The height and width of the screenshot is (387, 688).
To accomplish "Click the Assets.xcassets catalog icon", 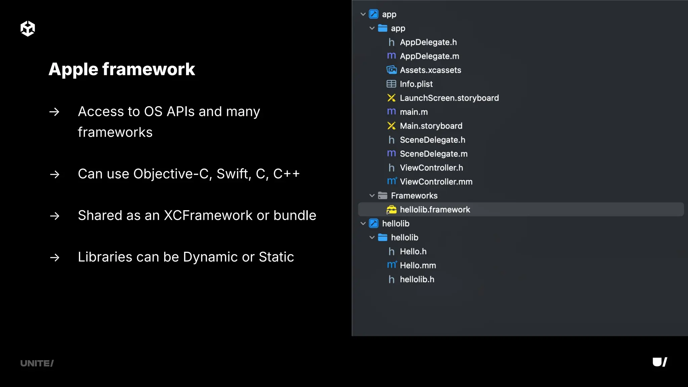I will coord(391,70).
